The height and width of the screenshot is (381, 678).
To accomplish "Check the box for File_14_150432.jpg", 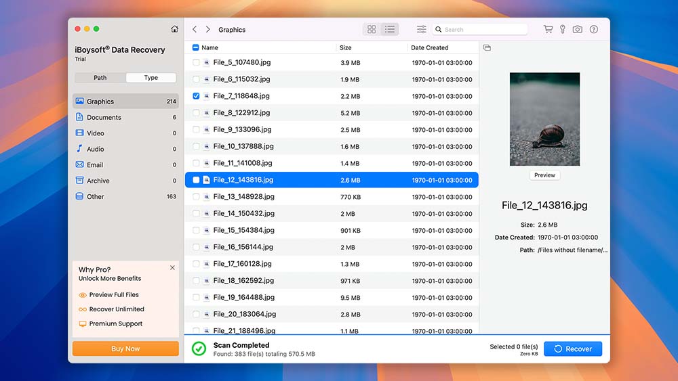I will click(196, 214).
